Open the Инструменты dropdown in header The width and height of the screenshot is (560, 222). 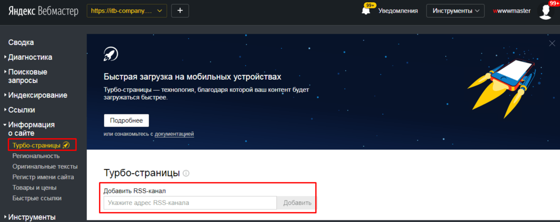point(456,11)
